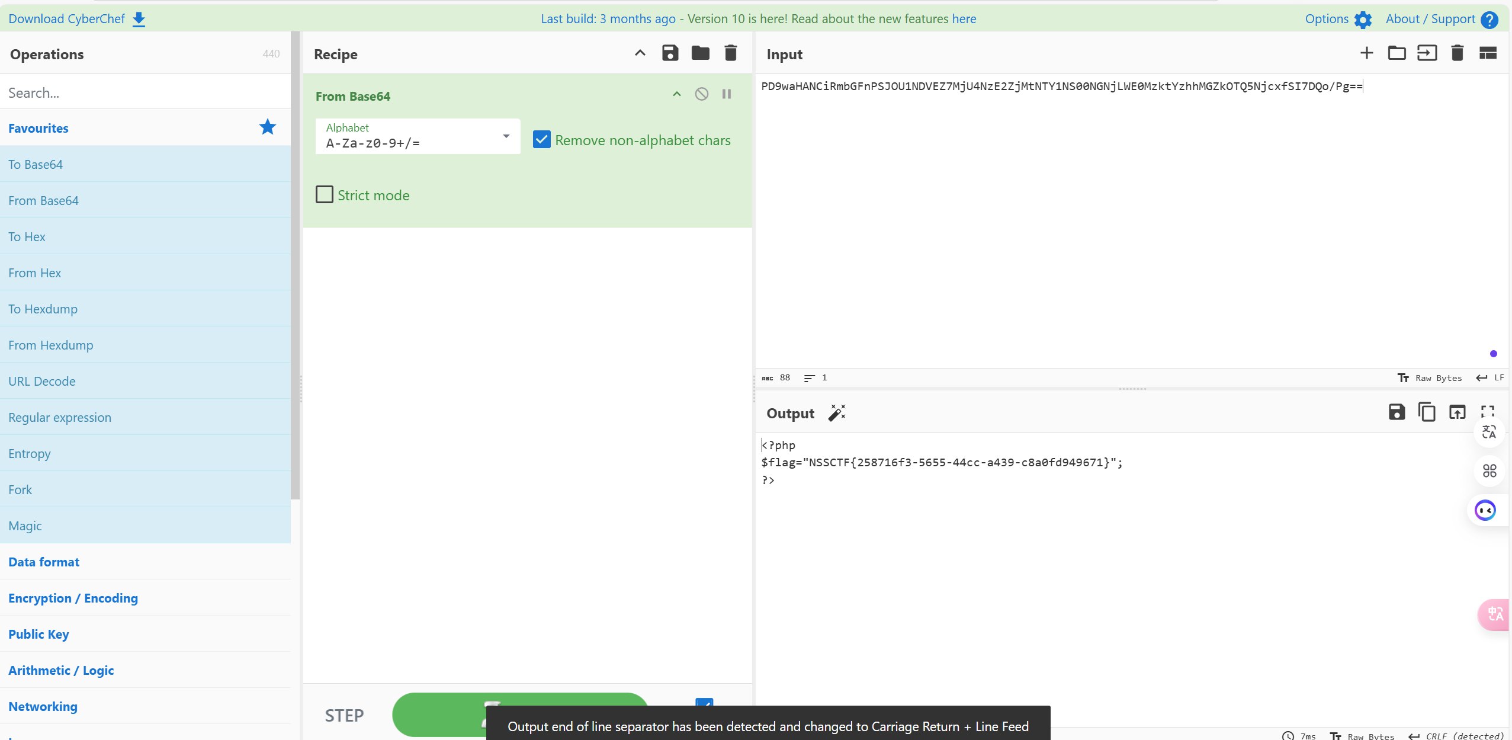Click the Magic wand icon in Output
The image size is (1512, 740).
837,413
